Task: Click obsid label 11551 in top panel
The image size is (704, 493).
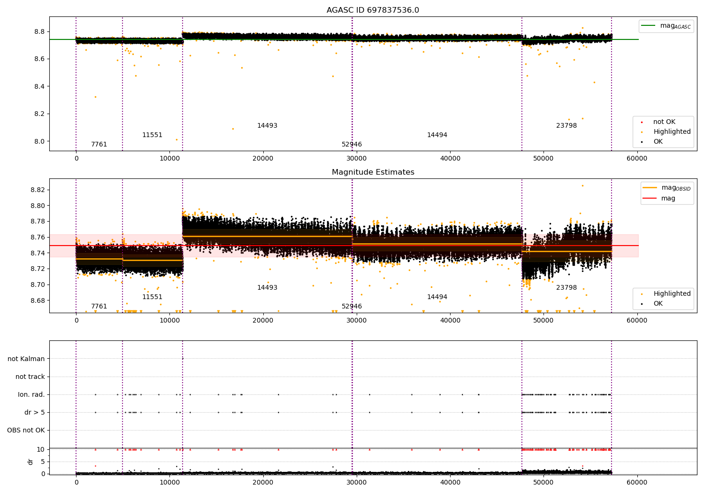Action: pyautogui.click(x=152, y=135)
